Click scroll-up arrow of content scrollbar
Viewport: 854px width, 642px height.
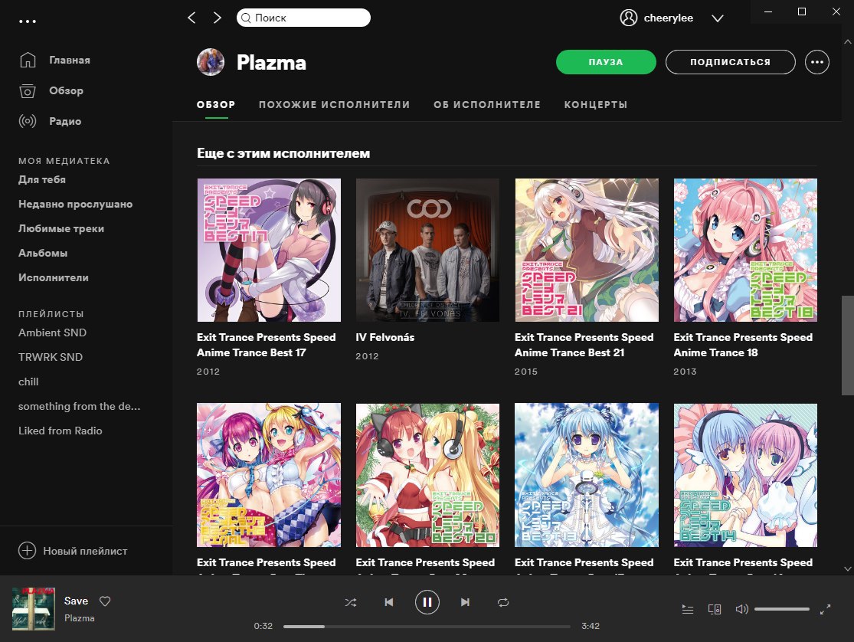[847, 41]
